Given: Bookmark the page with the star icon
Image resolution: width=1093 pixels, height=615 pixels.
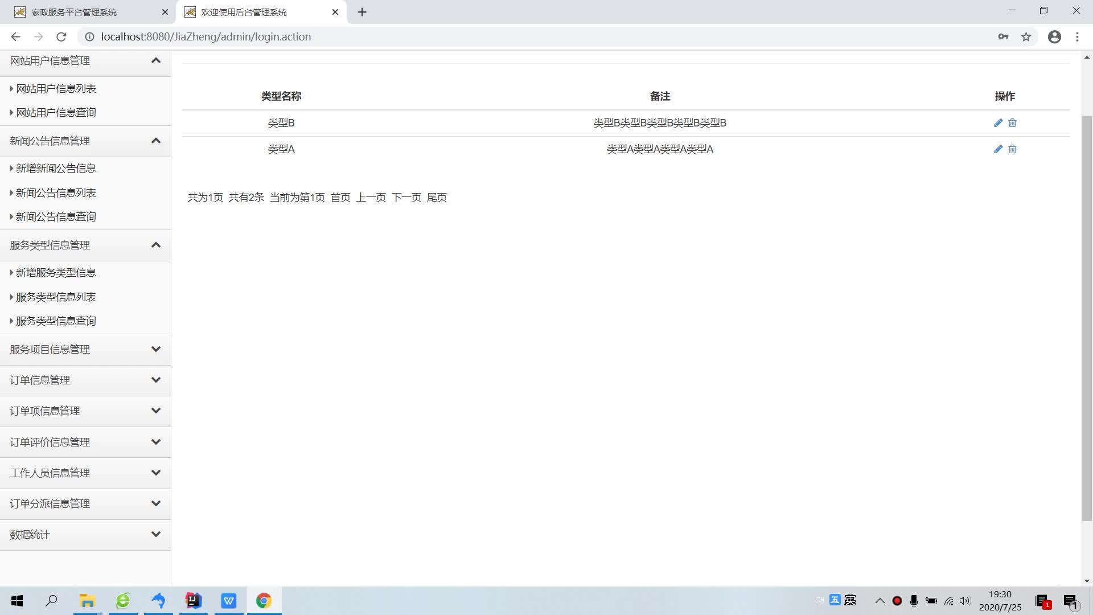Looking at the screenshot, I should pyautogui.click(x=1026, y=36).
